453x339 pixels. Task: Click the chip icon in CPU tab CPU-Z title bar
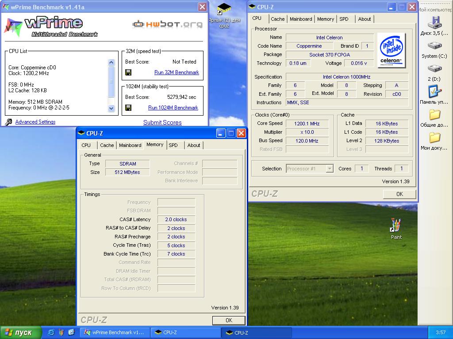[x=252, y=7]
